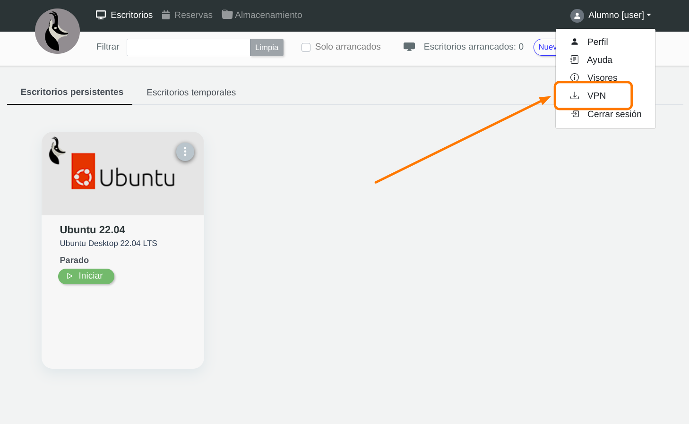Go to Almacenamiento storage section
Viewport: 689px width, 424px height.
click(x=262, y=15)
